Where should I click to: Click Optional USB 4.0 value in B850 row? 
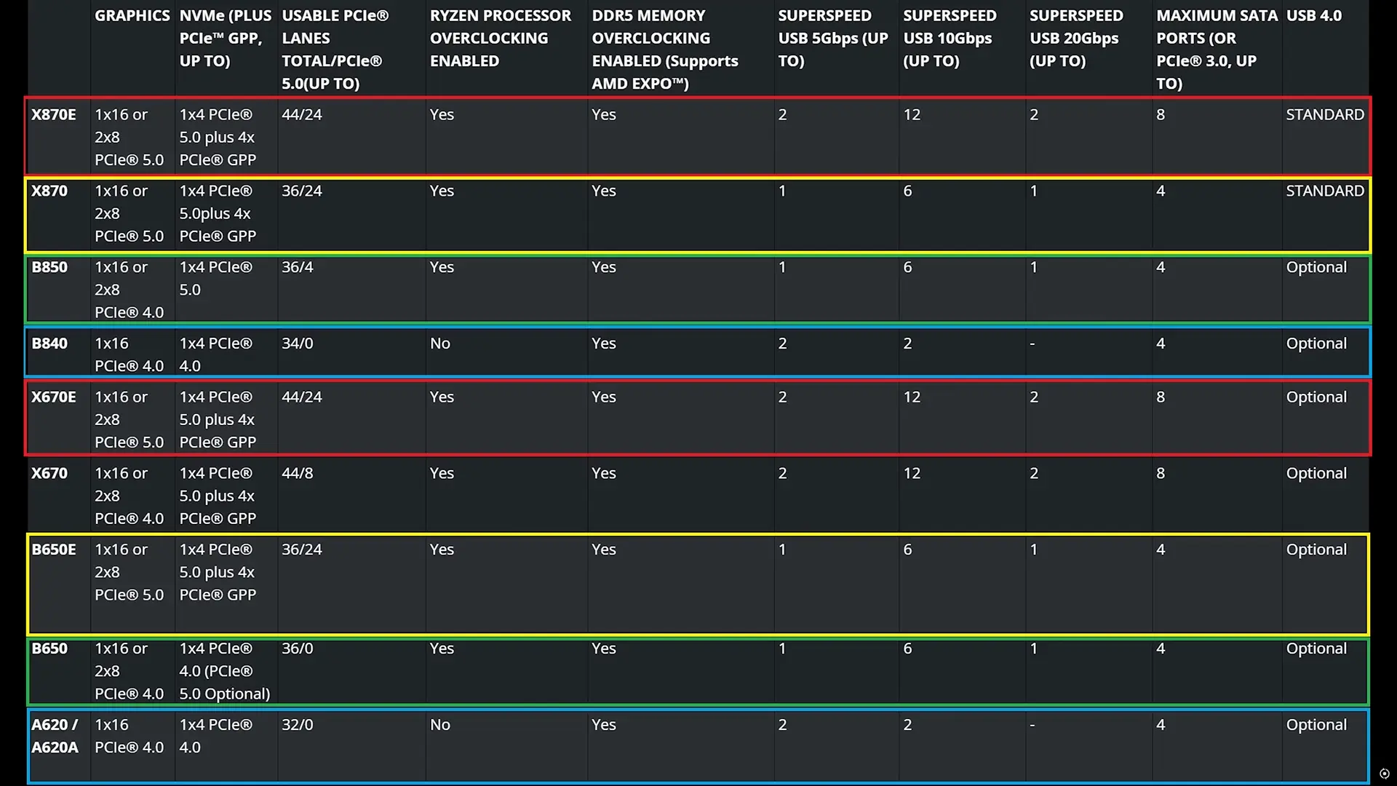click(1316, 267)
